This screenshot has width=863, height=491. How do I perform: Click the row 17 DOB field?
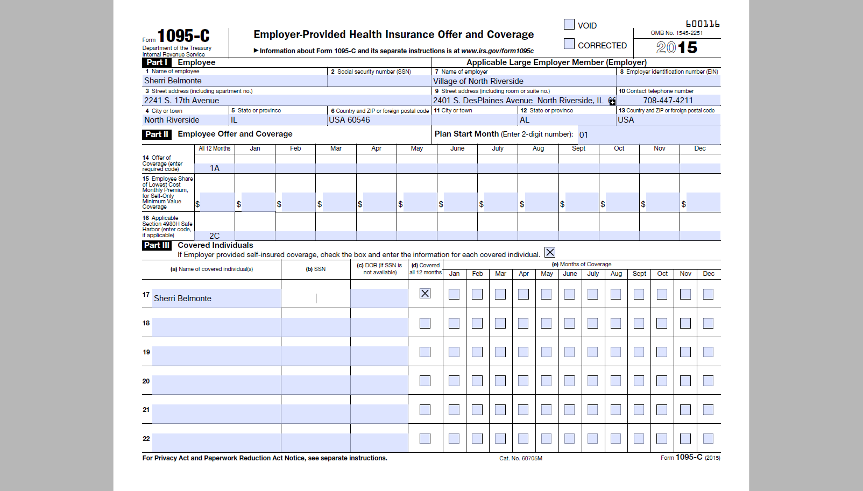tap(379, 298)
